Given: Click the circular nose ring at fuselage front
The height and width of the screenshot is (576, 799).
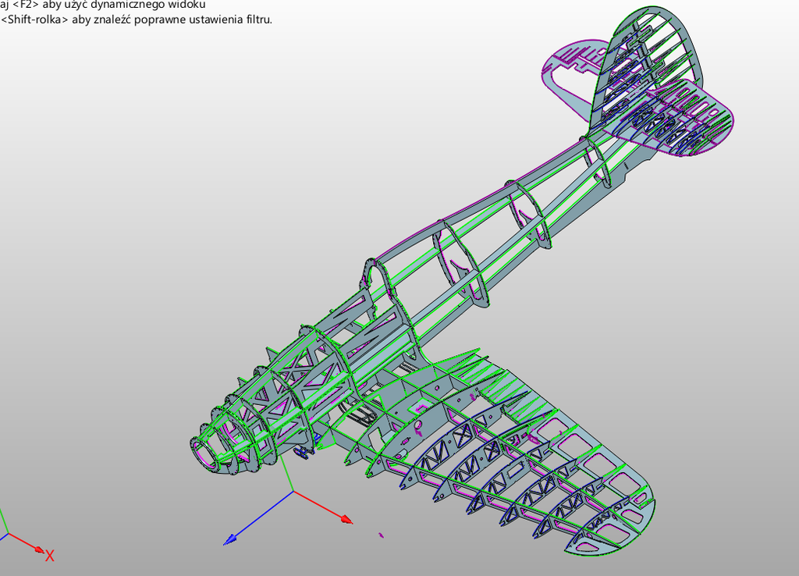Looking at the screenshot, I should (x=204, y=453).
